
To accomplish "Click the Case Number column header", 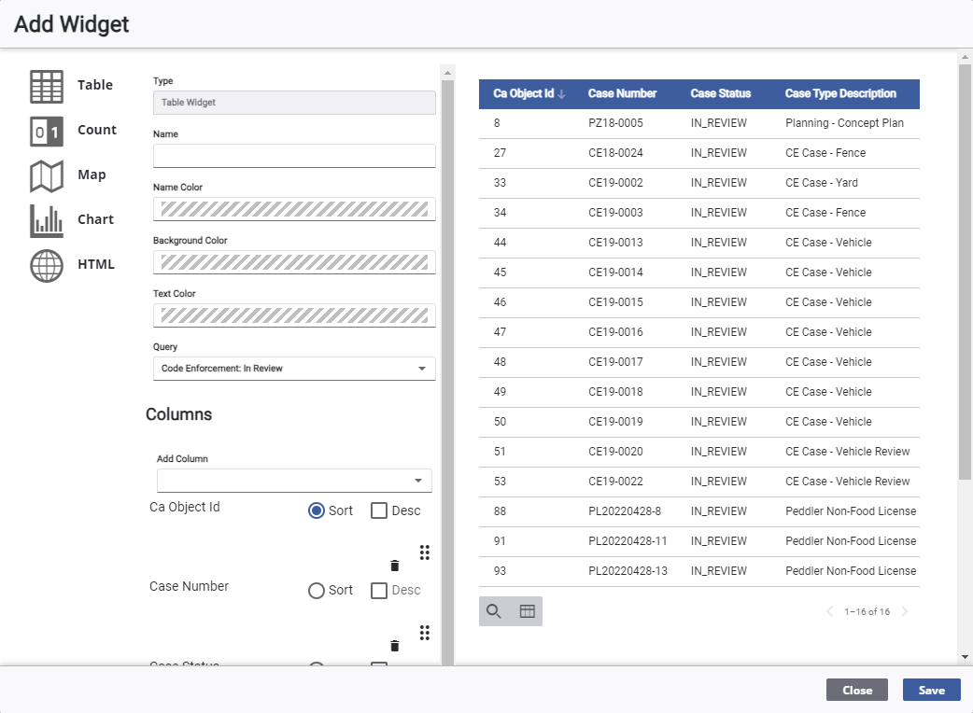I will point(622,94).
